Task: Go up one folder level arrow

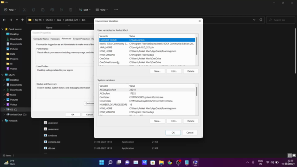Action: click(22, 20)
